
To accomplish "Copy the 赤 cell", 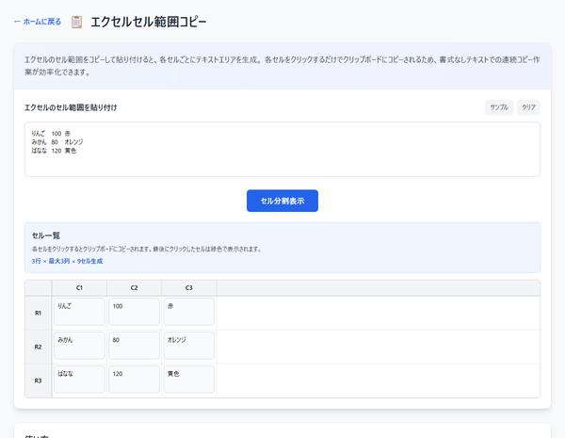I will point(189,312).
